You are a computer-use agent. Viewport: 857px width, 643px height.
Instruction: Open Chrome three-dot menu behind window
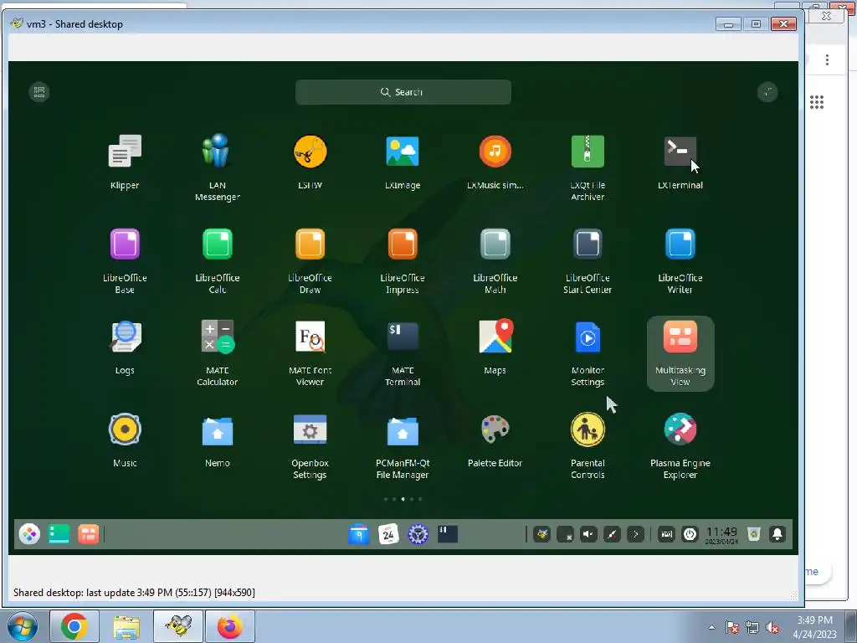tap(827, 59)
